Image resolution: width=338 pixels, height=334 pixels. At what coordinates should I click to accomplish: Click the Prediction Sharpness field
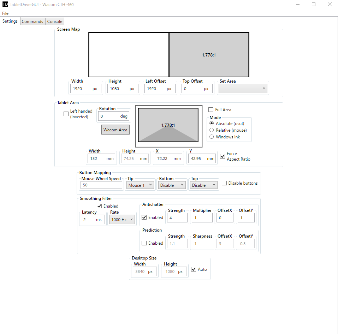point(202,244)
